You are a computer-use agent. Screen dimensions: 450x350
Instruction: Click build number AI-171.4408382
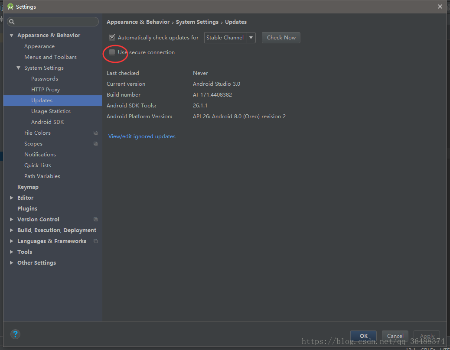[212, 95]
